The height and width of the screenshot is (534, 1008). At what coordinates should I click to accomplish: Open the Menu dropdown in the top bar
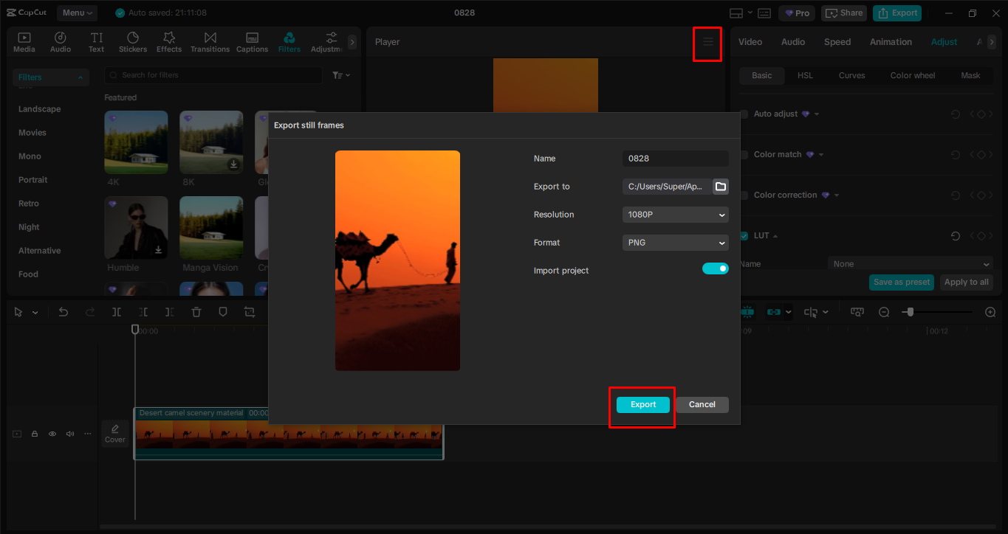click(x=76, y=13)
